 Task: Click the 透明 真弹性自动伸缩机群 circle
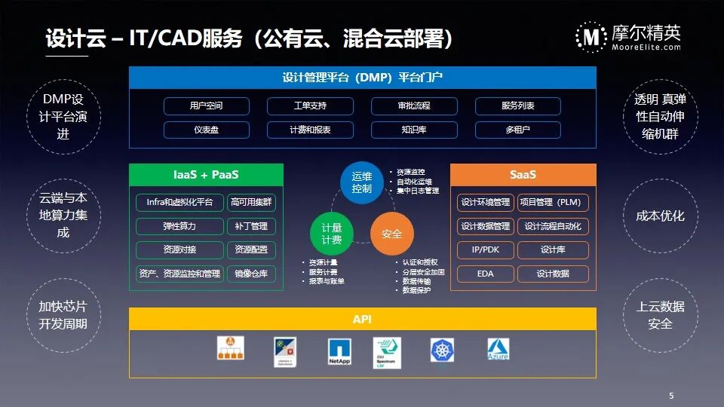(661, 117)
